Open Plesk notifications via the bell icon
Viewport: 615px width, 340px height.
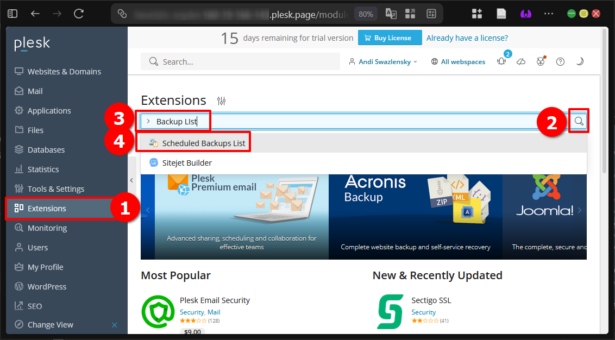coord(500,61)
